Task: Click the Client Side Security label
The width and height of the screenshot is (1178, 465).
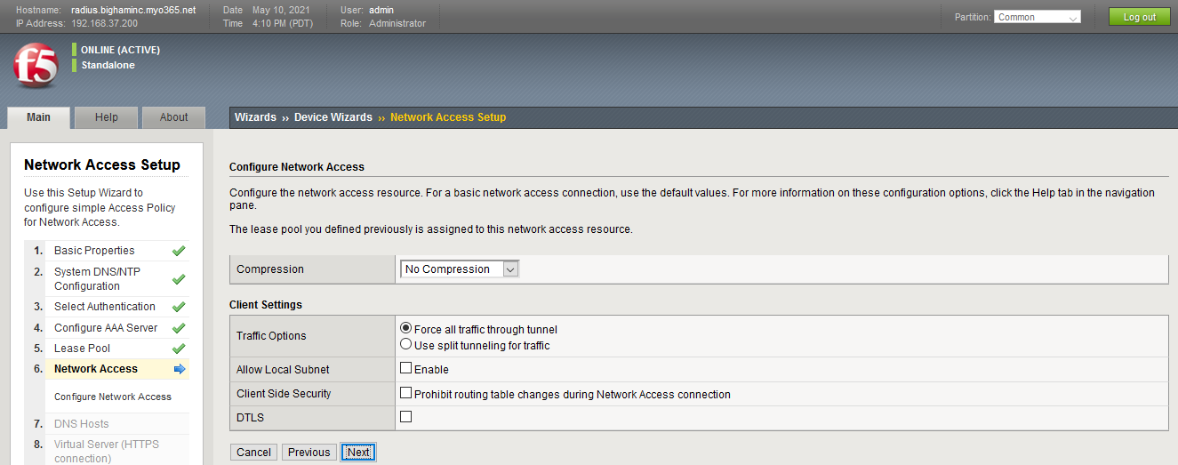Action: tap(284, 394)
